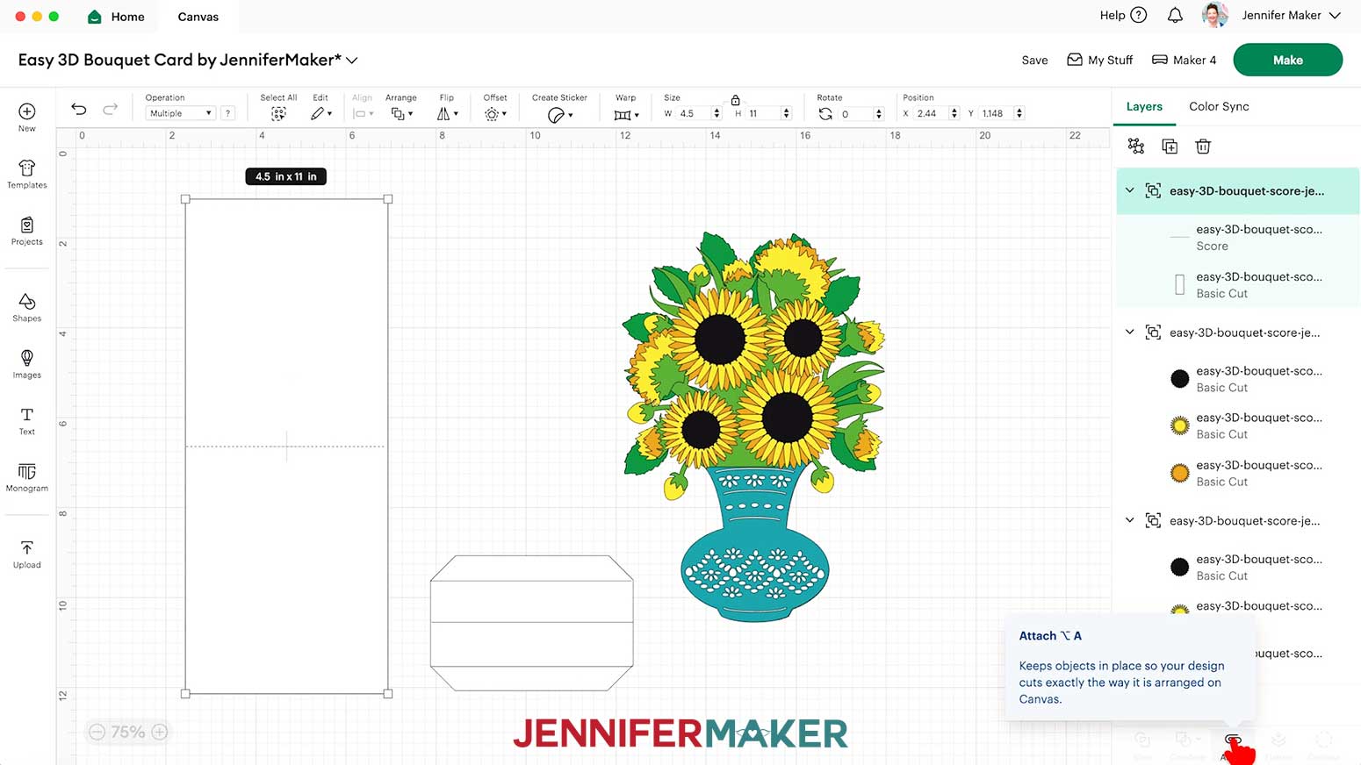Click the black swatch in third group
This screenshot has width=1361, height=765.
pos(1179,567)
